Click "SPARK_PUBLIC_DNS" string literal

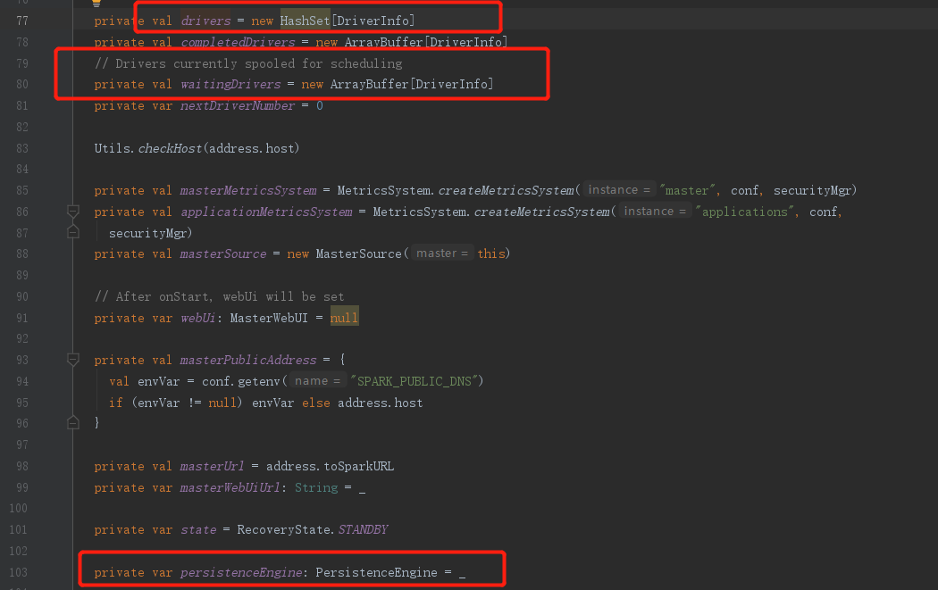[414, 381]
